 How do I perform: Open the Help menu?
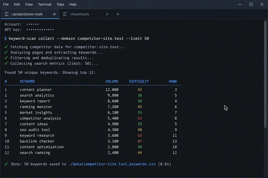pos(73,5)
